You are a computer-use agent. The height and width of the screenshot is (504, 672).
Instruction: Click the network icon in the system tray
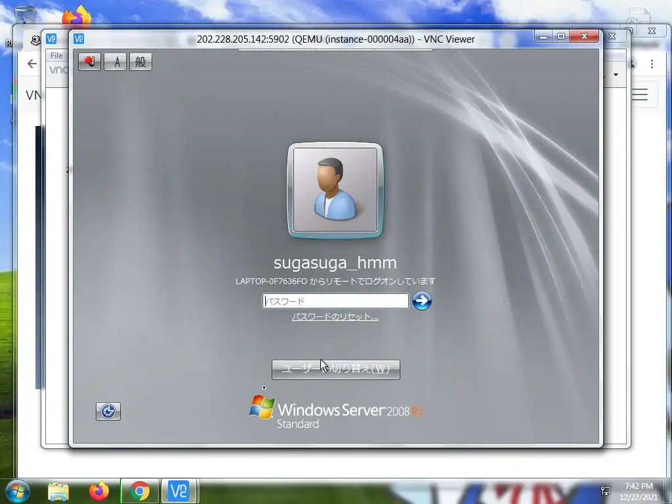click(606, 491)
